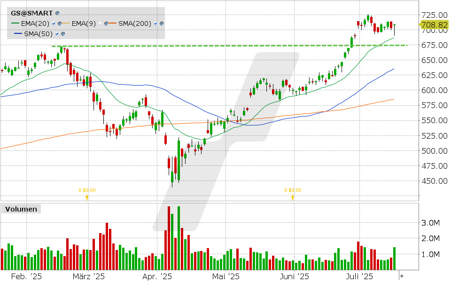Click the EMA(20) legend label
The width and height of the screenshot is (451, 282).
(35, 23)
